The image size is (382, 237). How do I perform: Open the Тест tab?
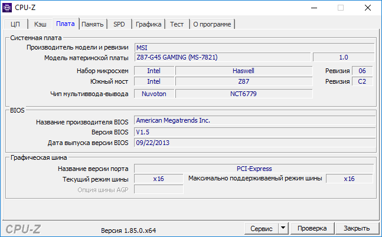(x=177, y=24)
